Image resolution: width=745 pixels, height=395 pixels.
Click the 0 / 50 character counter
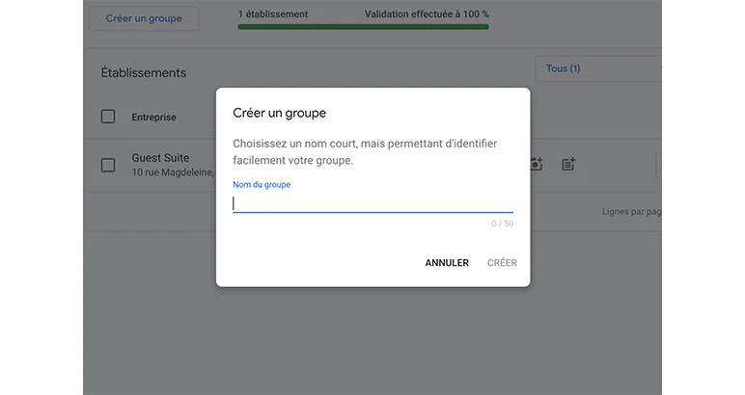coord(502,224)
